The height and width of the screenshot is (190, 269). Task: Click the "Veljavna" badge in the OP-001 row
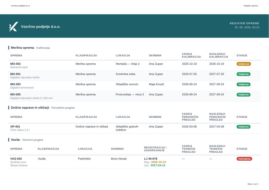click(243, 127)
